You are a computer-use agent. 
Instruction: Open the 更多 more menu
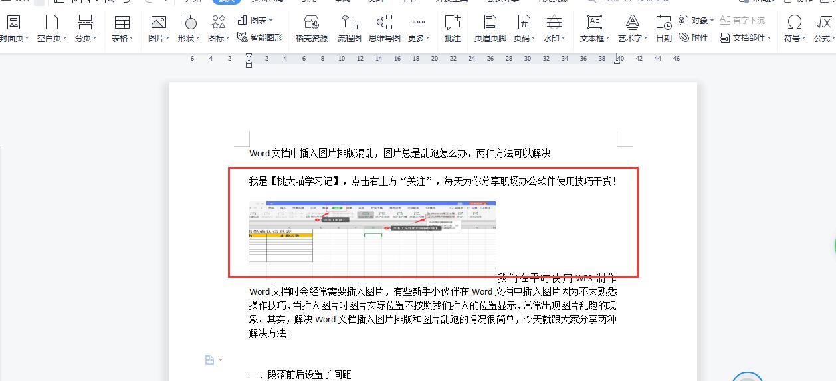[418, 29]
